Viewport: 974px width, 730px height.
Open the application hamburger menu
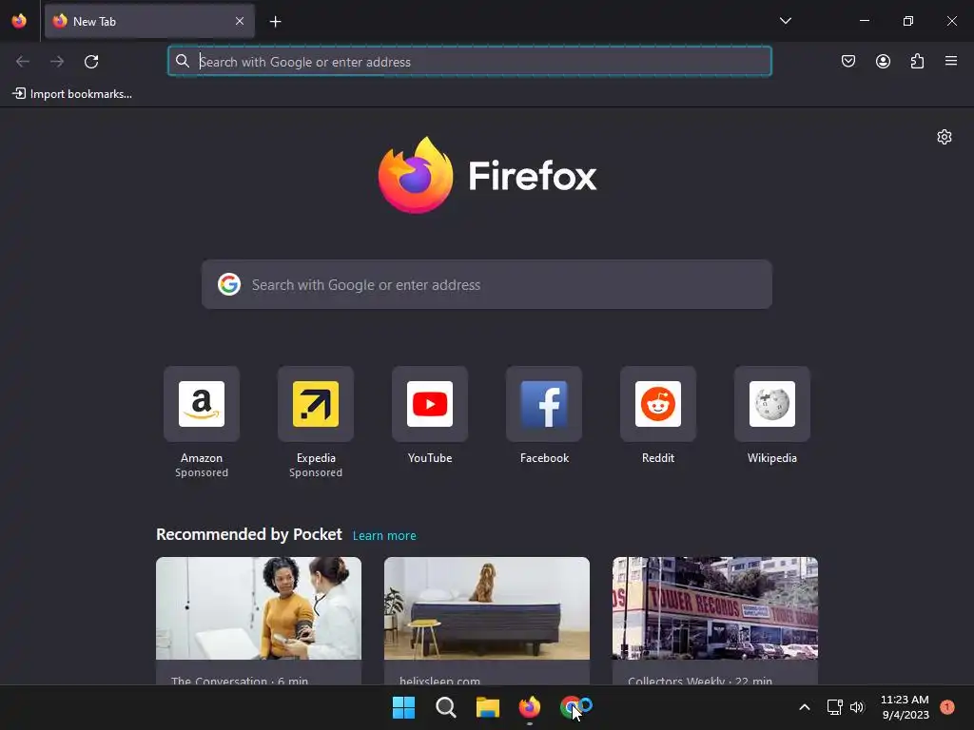click(951, 61)
